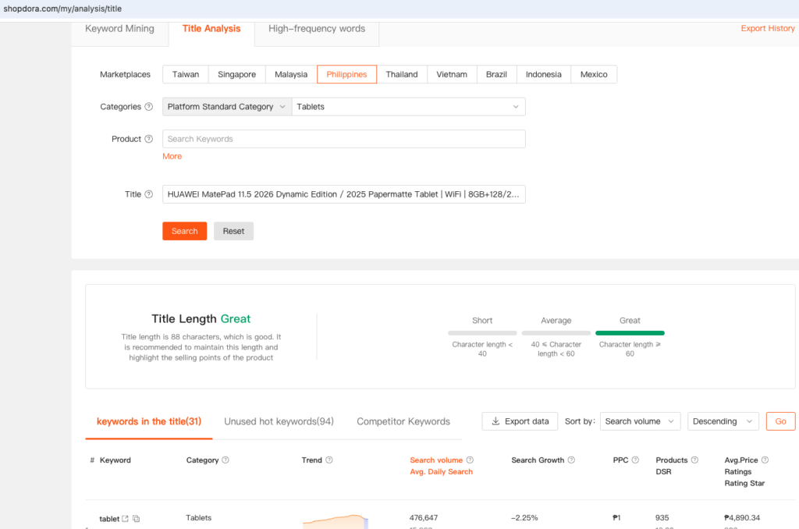This screenshot has width=799, height=529.
Task: Select the Taiwan marketplace option
Action: click(x=186, y=74)
